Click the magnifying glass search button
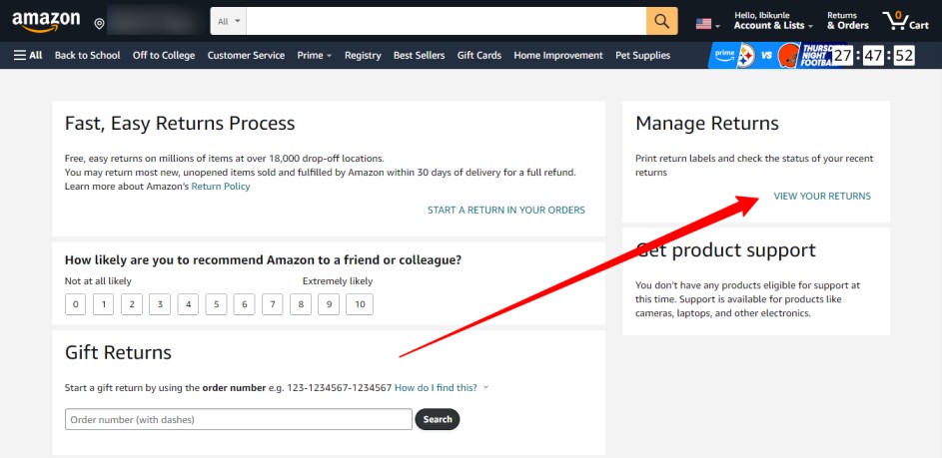This screenshot has width=942, height=458. coord(661,22)
